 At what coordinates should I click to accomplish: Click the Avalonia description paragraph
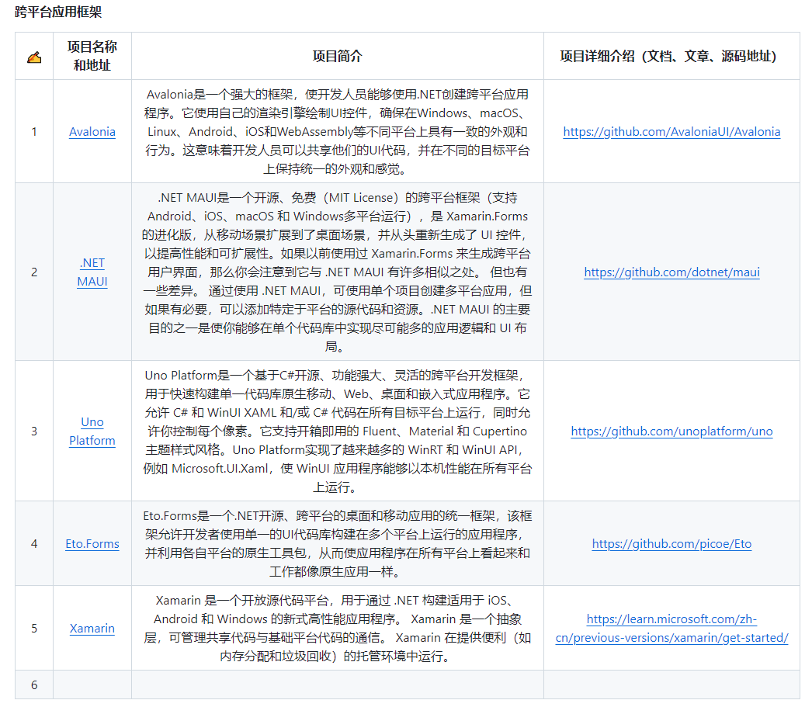click(337, 131)
